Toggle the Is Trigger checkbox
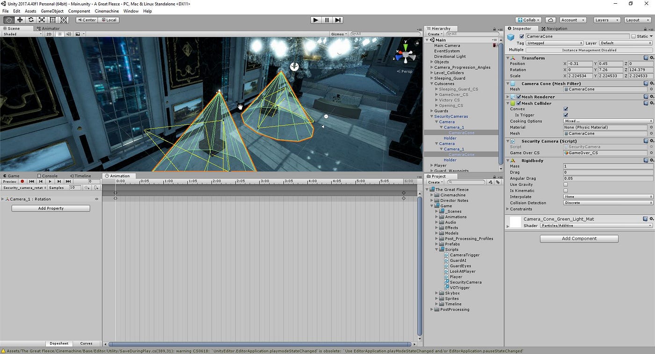655x354 pixels. point(566,115)
